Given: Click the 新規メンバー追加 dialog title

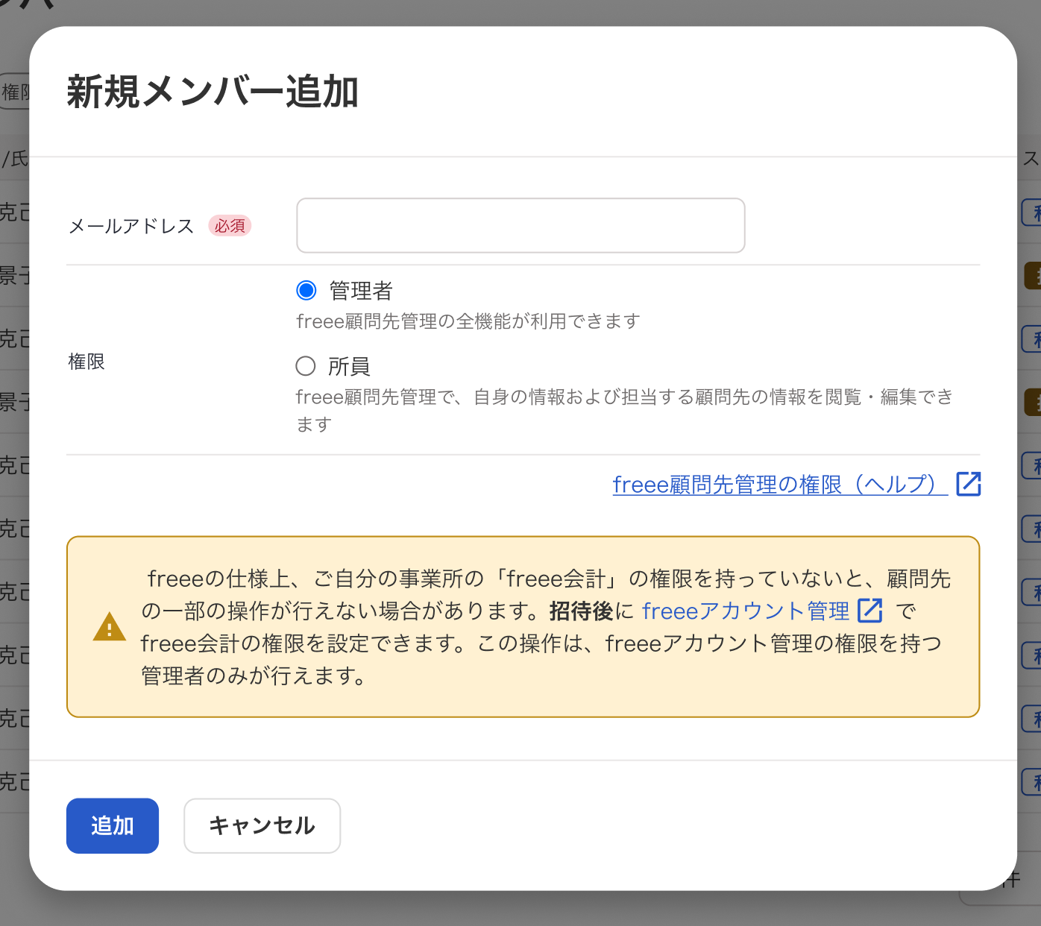Looking at the screenshot, I should point(213,92).
